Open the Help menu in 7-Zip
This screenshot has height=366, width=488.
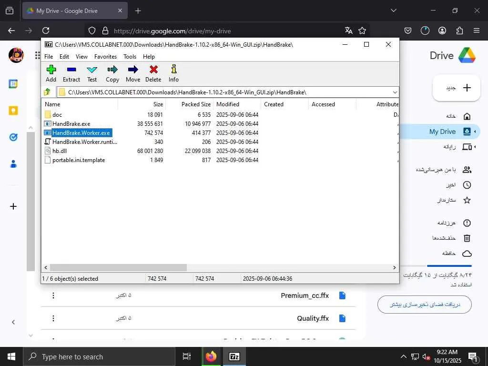pyautogui.click(x=149, y=57)
